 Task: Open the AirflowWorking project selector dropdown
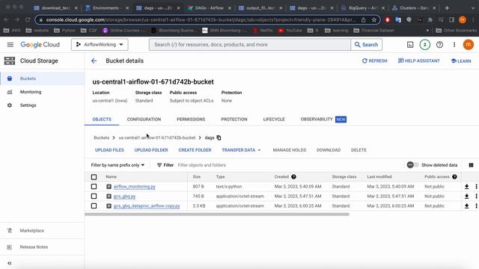click(x=100, y=45)
